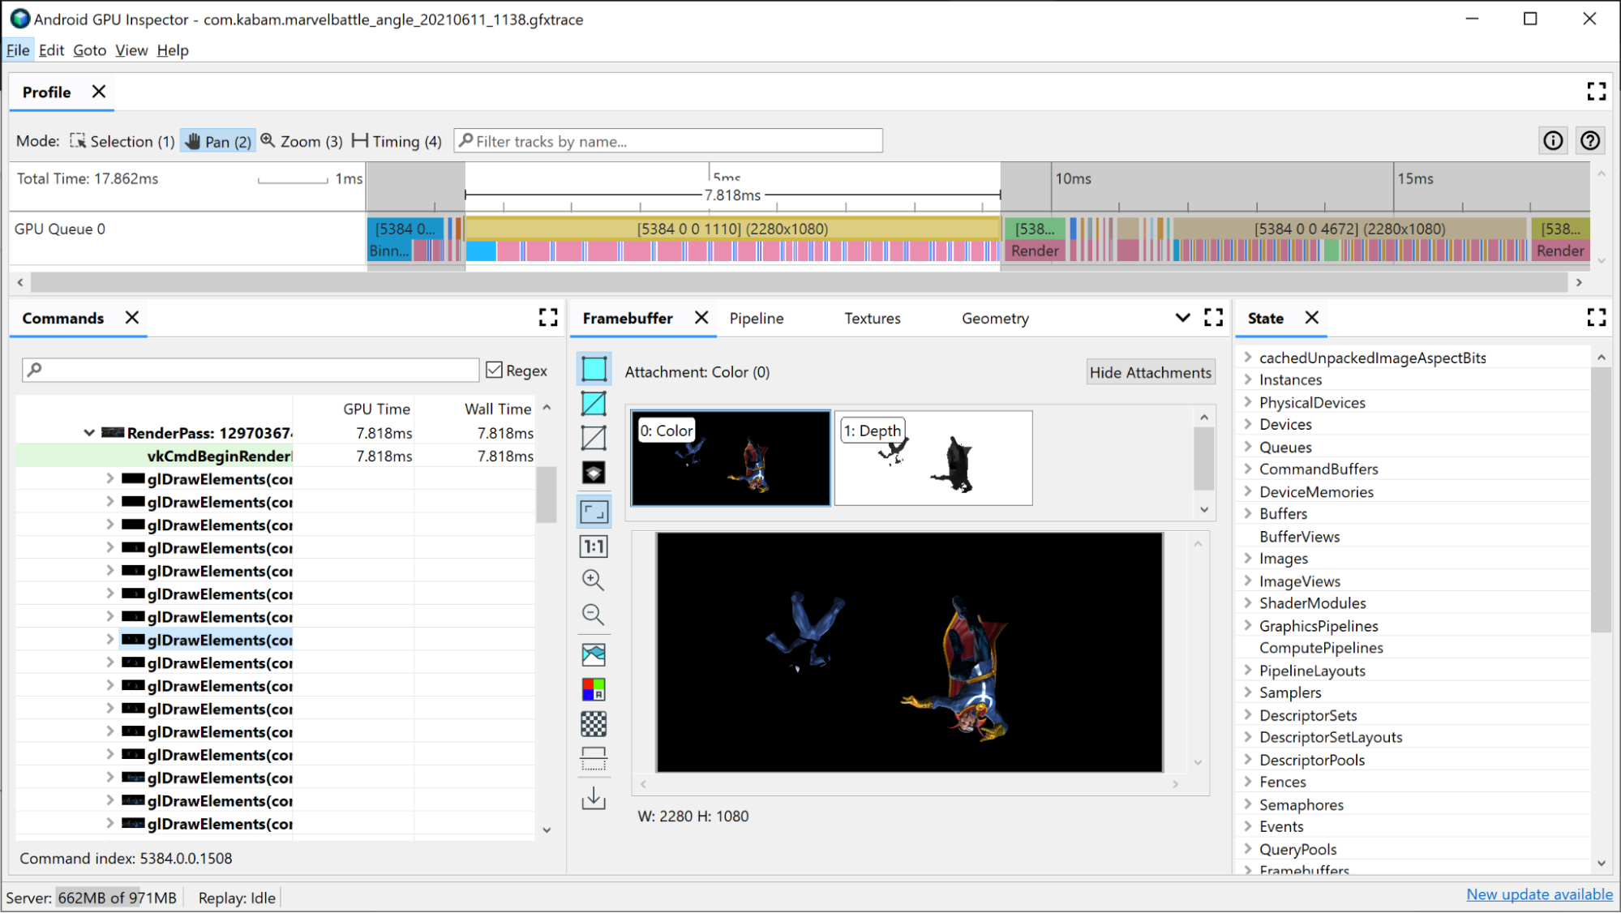Toggle visibility of framebuffer attachments
This screenshot has height=913, width=1621.
click(x=1149, y=372)
